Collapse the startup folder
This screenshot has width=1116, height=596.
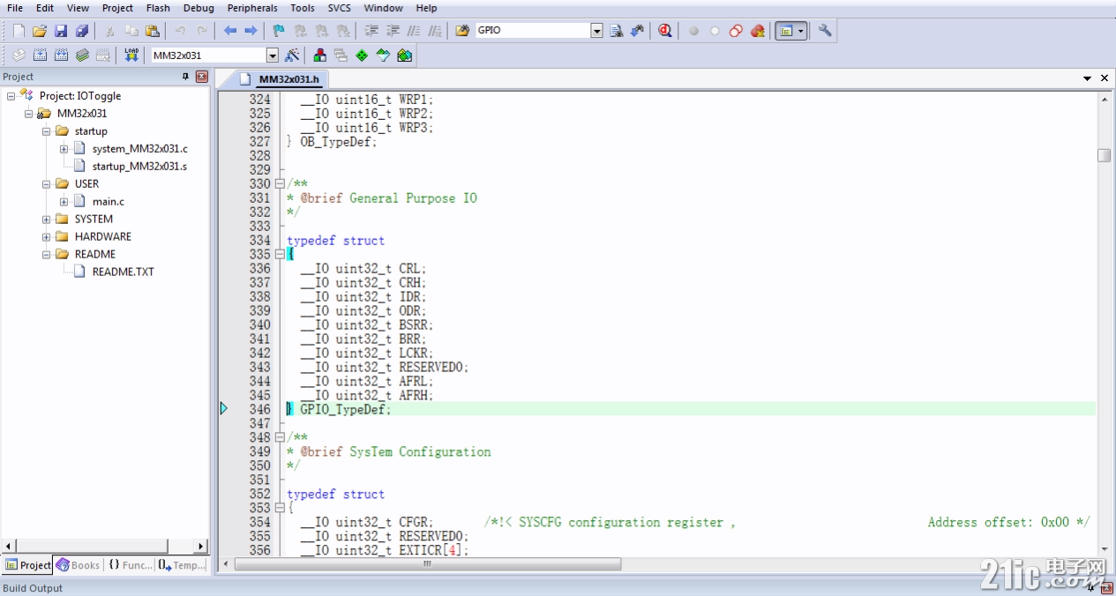coord(46,130)
